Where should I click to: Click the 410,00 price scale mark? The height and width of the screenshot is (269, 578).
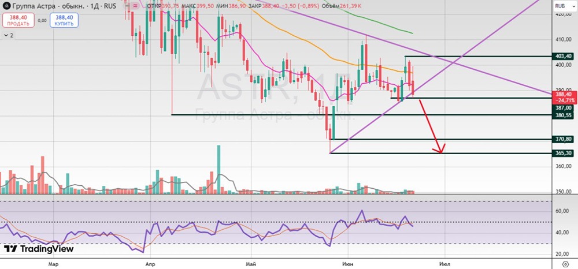[x=564, y=39]
